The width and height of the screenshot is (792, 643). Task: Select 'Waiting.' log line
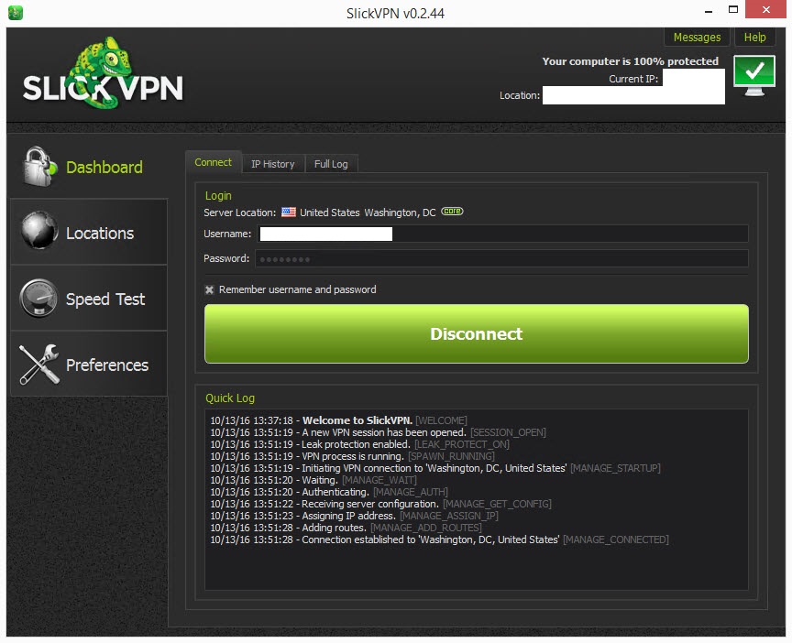click(313, 481)
